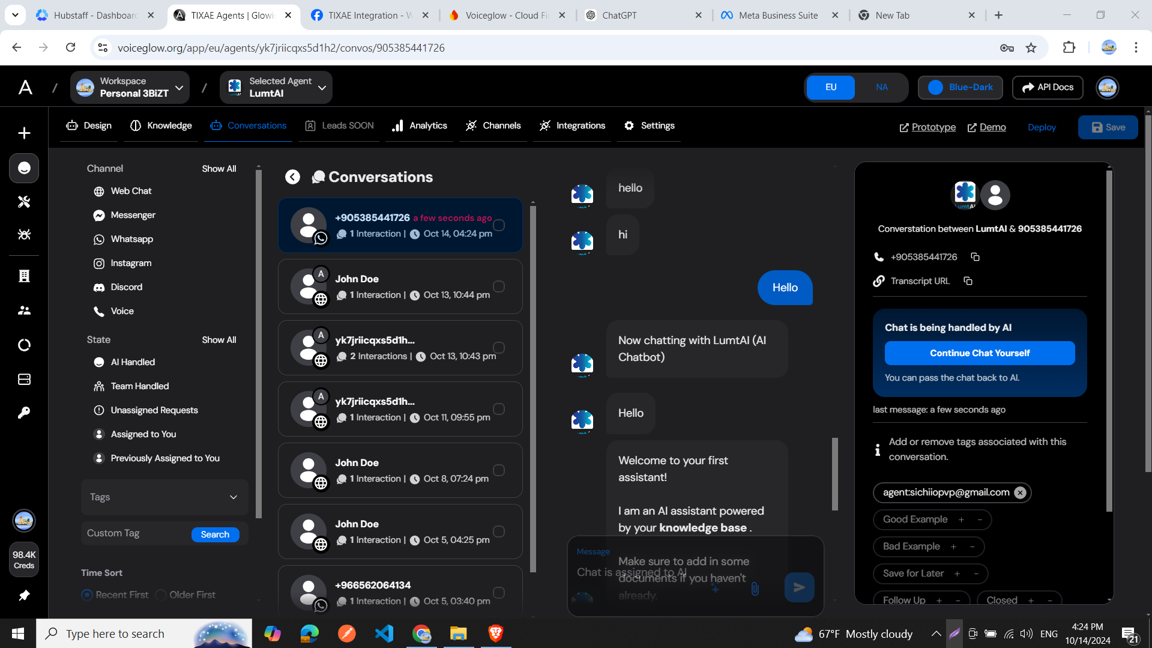Add the Save for Later tag with plus
Viewport: 1152px width, 648px height.
(957, 574)
